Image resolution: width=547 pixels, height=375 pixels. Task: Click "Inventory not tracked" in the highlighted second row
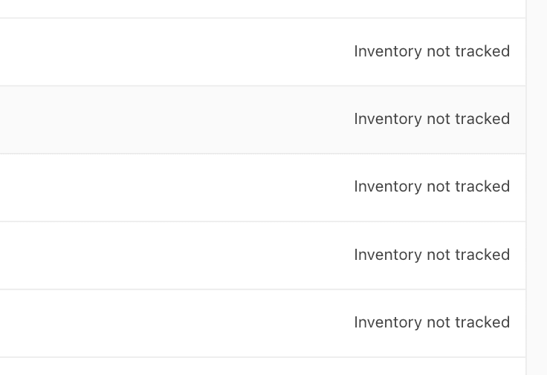tap(432, 119)
